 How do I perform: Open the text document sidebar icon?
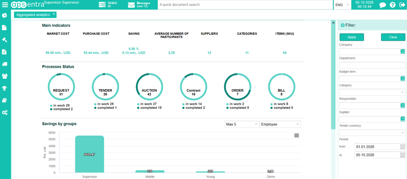pyautogui.click(x=4, y=52)
